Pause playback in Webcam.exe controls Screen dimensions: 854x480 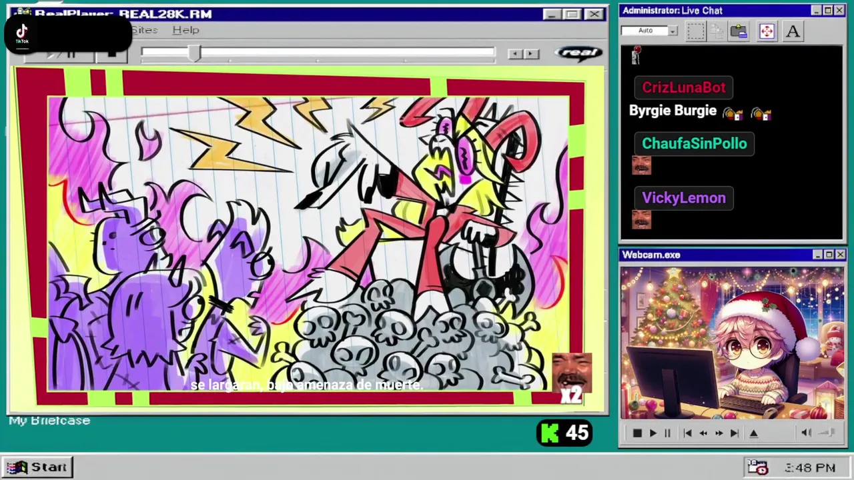667,433
